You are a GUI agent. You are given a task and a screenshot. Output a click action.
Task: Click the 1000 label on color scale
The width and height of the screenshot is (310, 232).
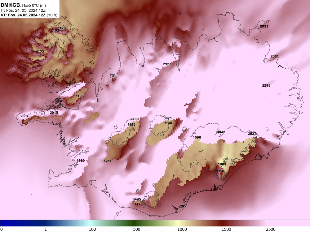182,229
